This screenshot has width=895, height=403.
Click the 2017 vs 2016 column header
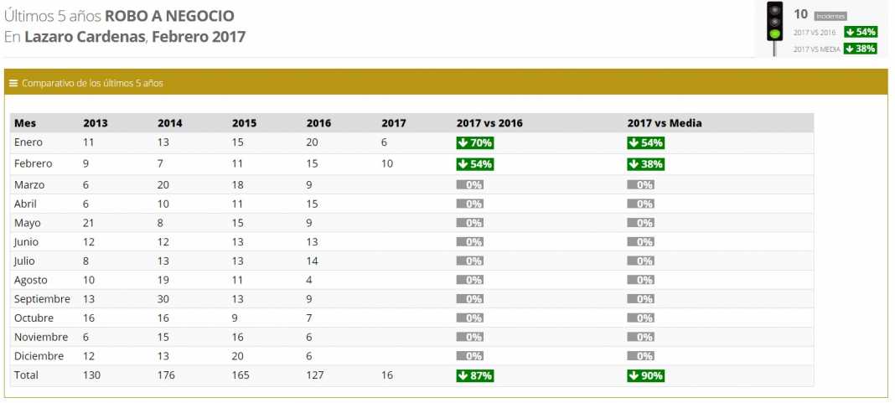click(489, 122)
